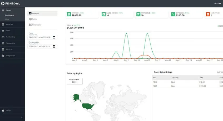Open the Flow item under Home
The width and height of the screenshot is (223, 121).
tap(7, 19)
